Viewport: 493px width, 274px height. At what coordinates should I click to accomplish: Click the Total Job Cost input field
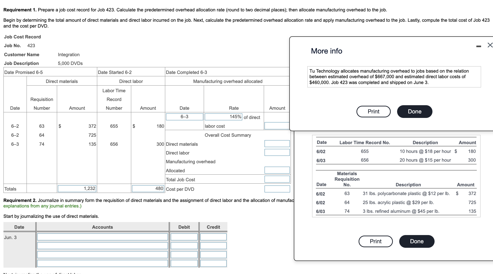click(x=277, y=179)
